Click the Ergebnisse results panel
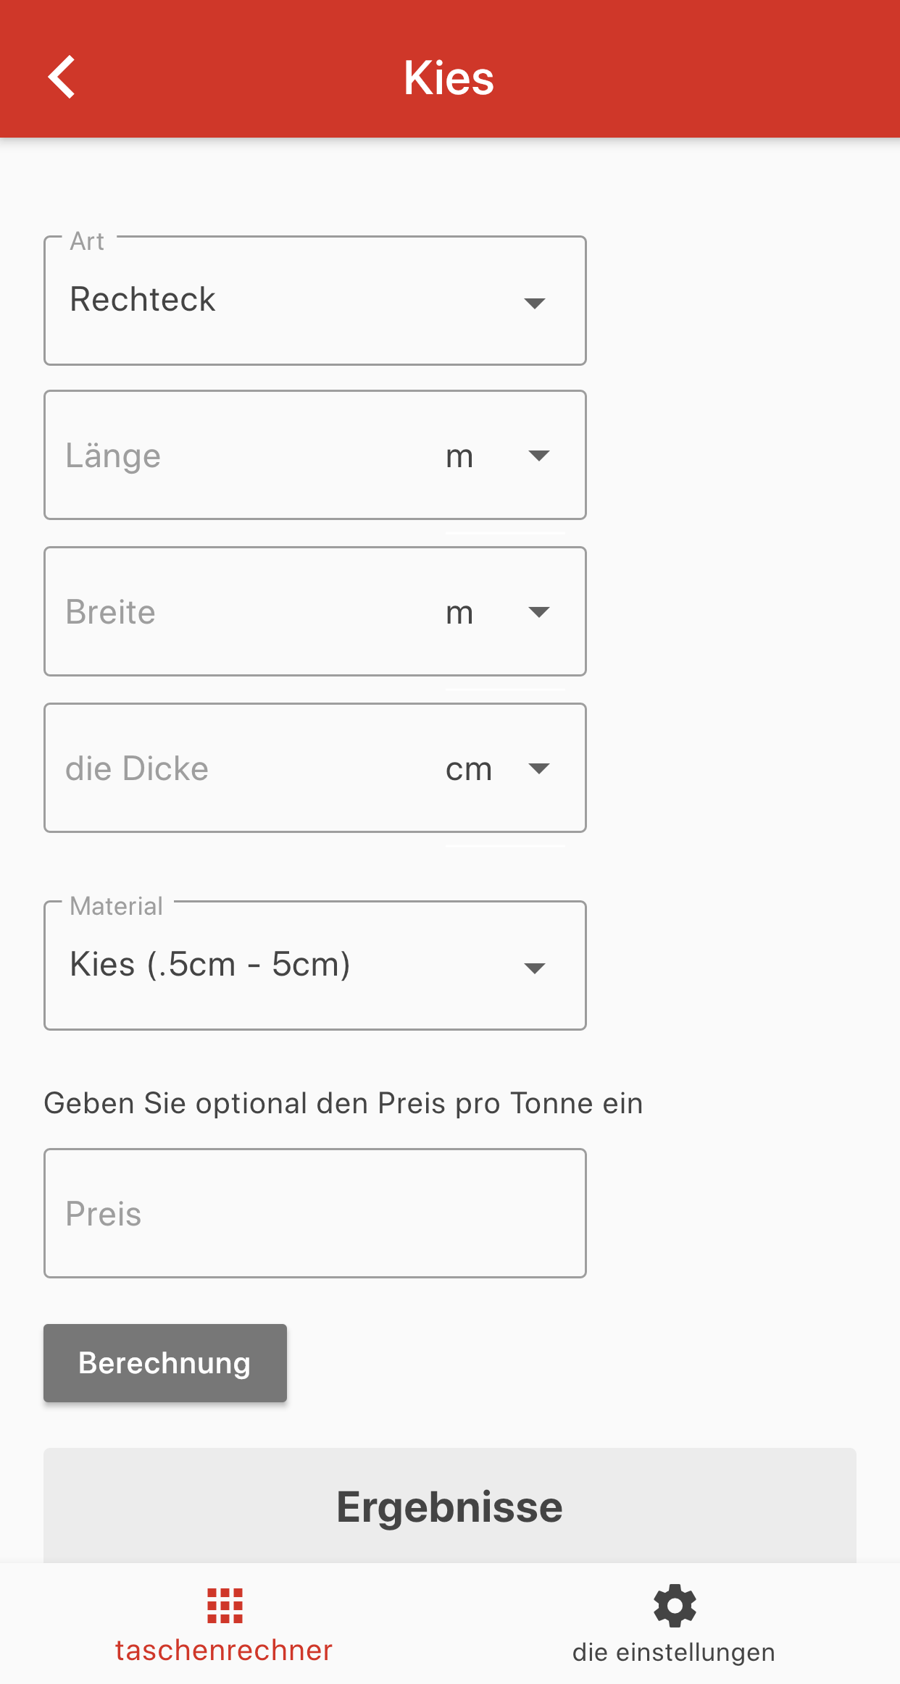 click(450, 1506)
